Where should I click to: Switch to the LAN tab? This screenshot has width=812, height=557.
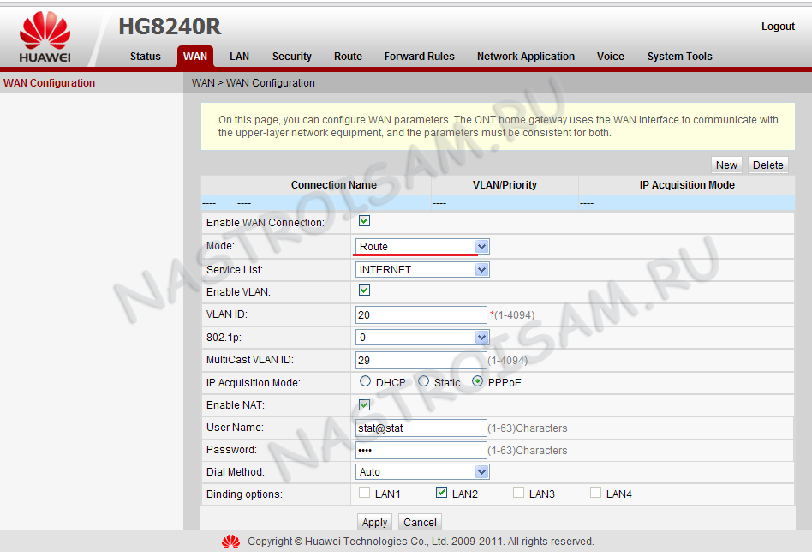click(239, 57)
